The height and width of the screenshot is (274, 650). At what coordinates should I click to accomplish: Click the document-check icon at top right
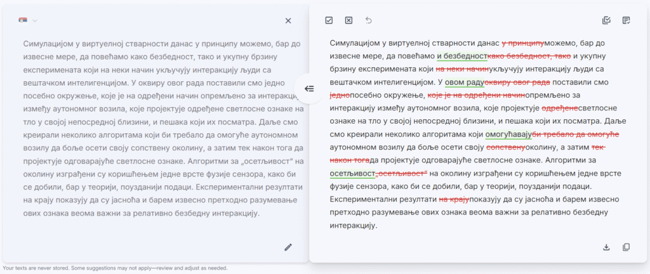click(x=627, y=20)
